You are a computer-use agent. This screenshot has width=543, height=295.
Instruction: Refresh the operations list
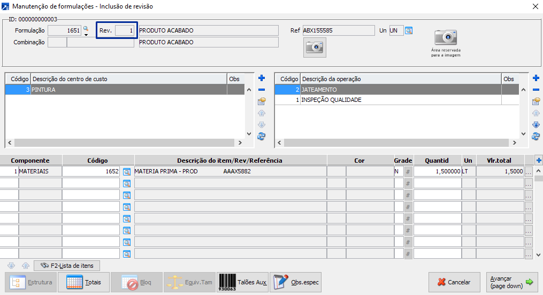tap(536, 137)
